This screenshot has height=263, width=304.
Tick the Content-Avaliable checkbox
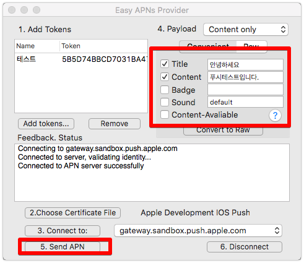tap(165, 114)
